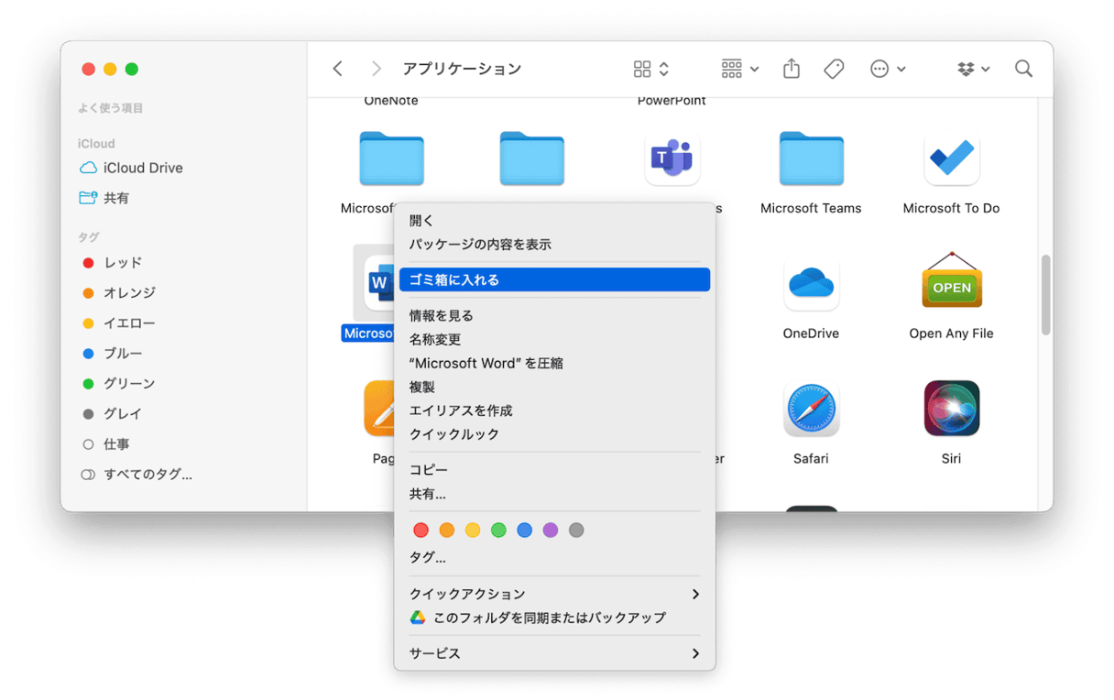The width and height of the screenshot is (1114, 700).
Task: Click the Share toolbar icon
Action: [792, 69]
